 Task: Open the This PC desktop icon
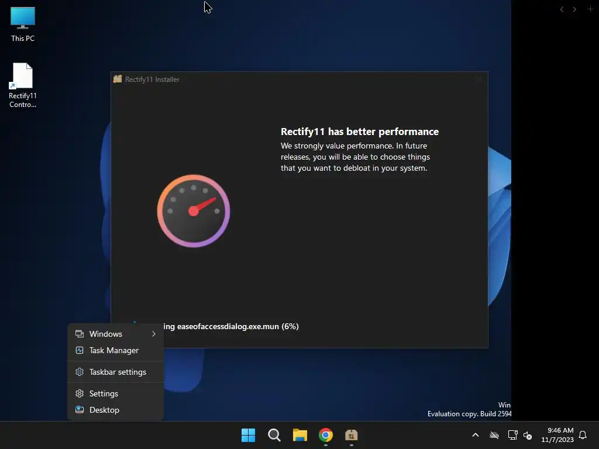tap(23, 24)
